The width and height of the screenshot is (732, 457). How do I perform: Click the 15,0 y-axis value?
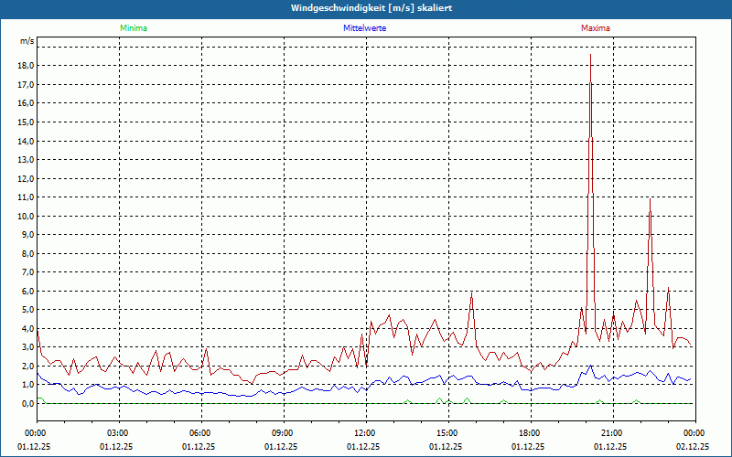pos(26,122)
